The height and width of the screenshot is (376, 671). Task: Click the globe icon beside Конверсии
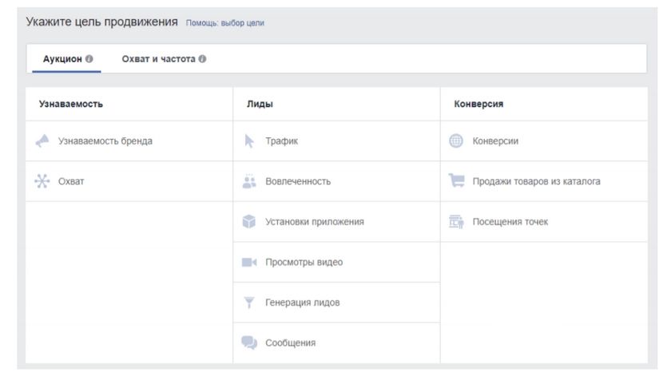click(x=456, y=141)
